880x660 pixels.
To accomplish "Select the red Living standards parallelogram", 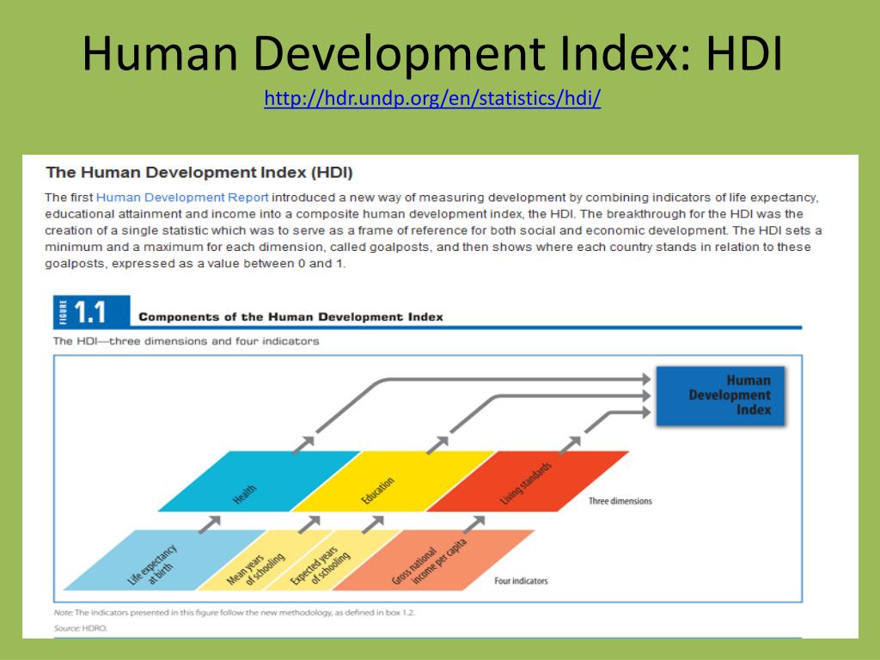I will [x=527, y=481].
